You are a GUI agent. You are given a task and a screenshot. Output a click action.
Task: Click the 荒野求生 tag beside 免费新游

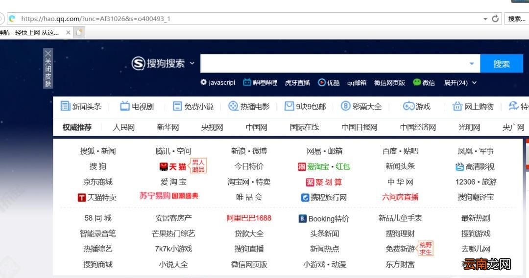click(426, 248)
